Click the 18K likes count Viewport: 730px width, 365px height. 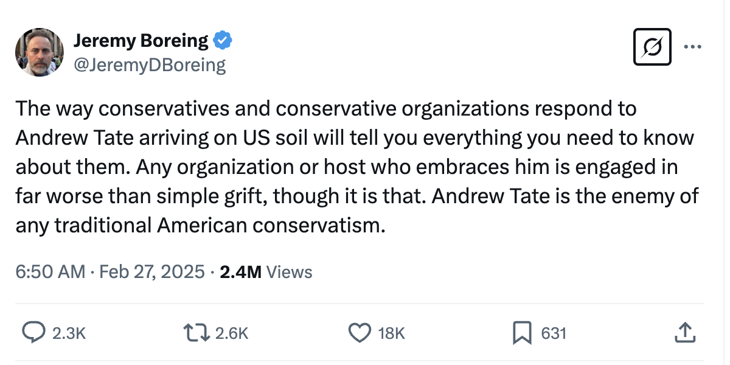[x=391, y=333]
